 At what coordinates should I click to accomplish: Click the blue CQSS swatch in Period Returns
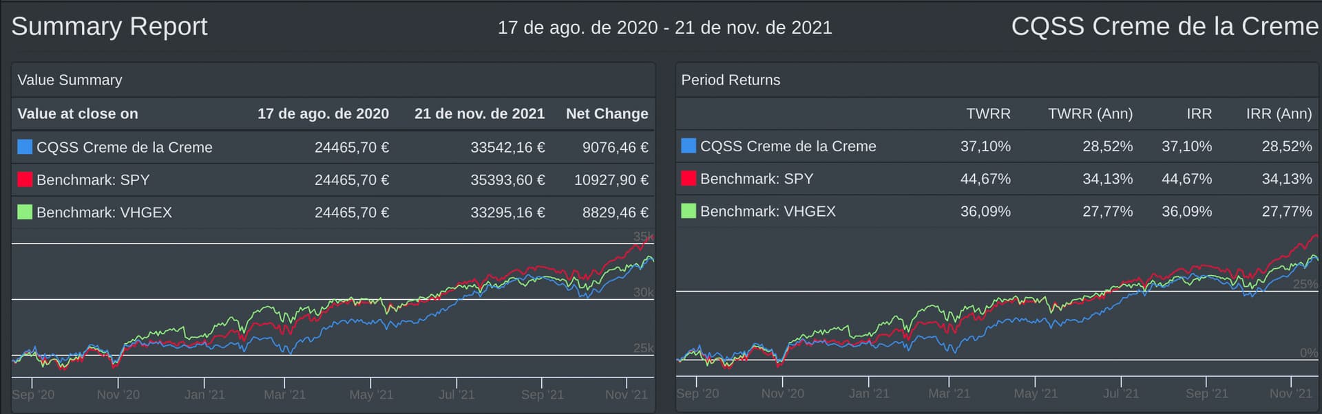point(689,146)
